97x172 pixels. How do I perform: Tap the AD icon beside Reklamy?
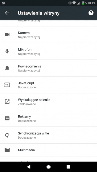pos(7,118)
